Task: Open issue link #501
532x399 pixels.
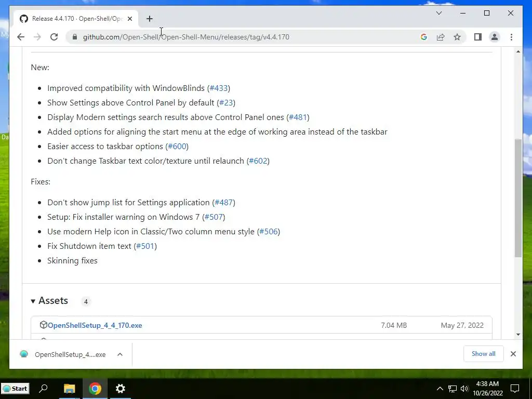Action: tap(145, 246)
